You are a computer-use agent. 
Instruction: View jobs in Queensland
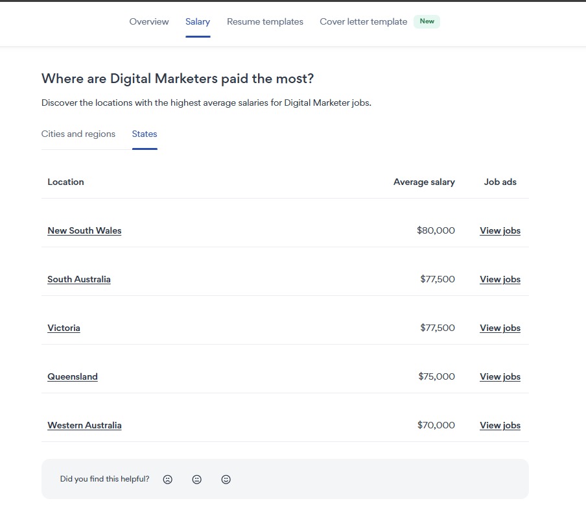coord(499,376)
